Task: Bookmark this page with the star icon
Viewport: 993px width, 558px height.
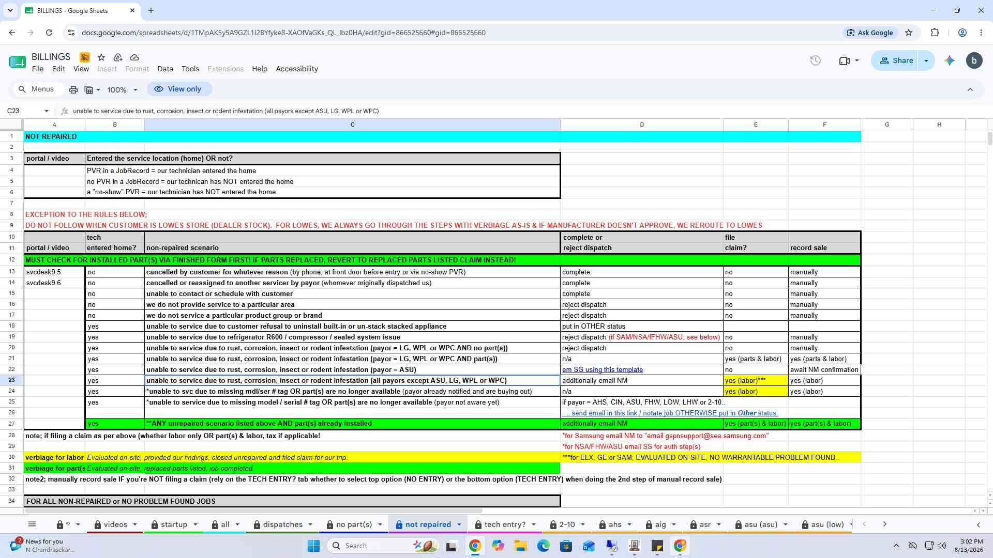Action: (909, 33)
